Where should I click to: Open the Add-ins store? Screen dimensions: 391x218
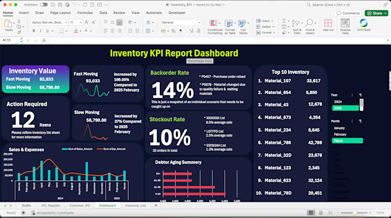tap(328, 25)
